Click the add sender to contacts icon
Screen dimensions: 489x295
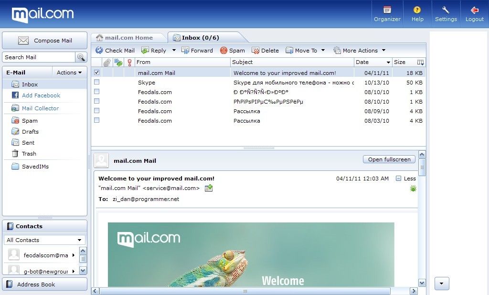pyautogui.click(x=208, y=188)
